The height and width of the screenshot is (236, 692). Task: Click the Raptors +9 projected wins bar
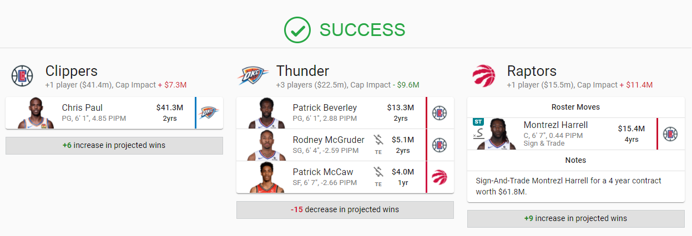(576, 218)
